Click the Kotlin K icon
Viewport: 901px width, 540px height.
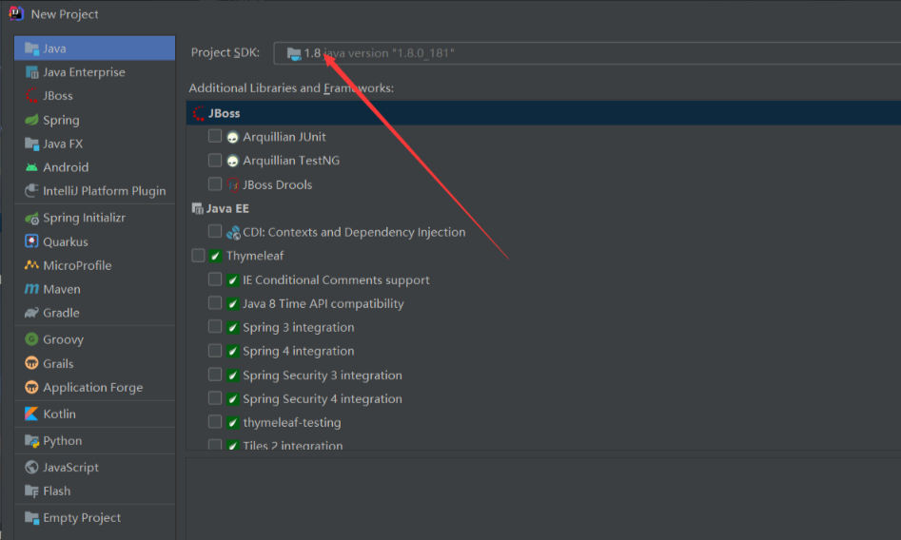pos(31,414)
